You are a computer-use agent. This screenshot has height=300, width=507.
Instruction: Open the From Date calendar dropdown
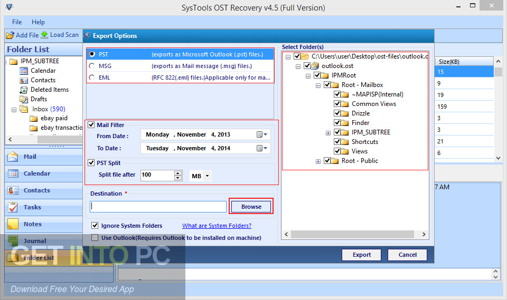pyautogui.click(x=262, y=134)
